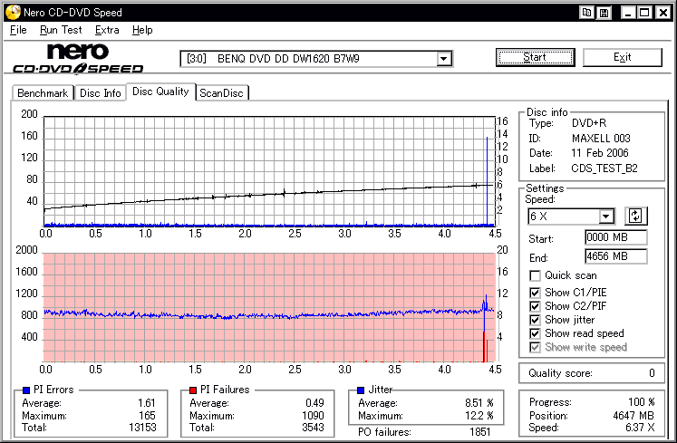Click the copy-to-clipboard icon in title bar
The image size is (677, 443).
coord(586,13)
